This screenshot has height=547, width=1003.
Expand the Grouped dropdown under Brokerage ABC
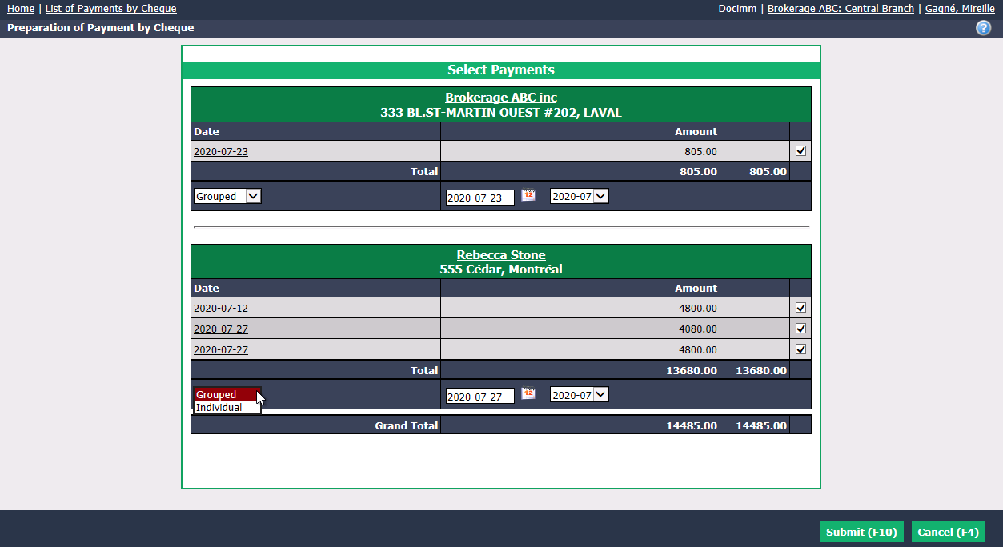pyautogui.click(x=227, y=196)
